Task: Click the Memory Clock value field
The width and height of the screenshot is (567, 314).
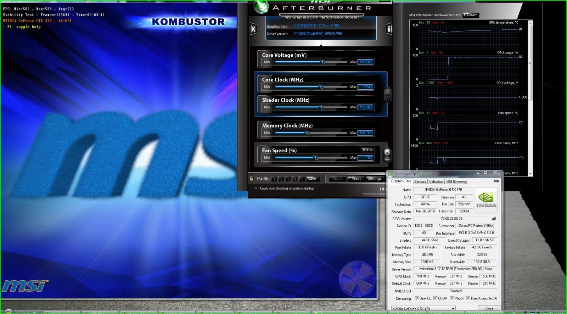Action: [366, 133]
